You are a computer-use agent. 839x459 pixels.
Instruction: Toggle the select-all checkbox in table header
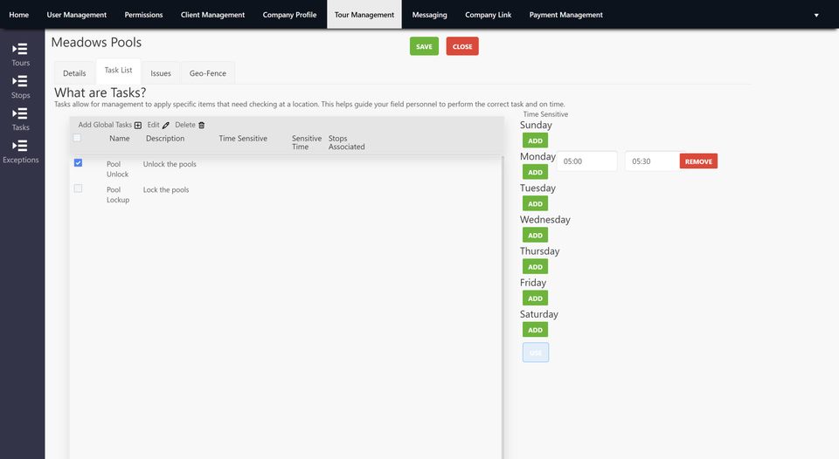tap(77, 138)
